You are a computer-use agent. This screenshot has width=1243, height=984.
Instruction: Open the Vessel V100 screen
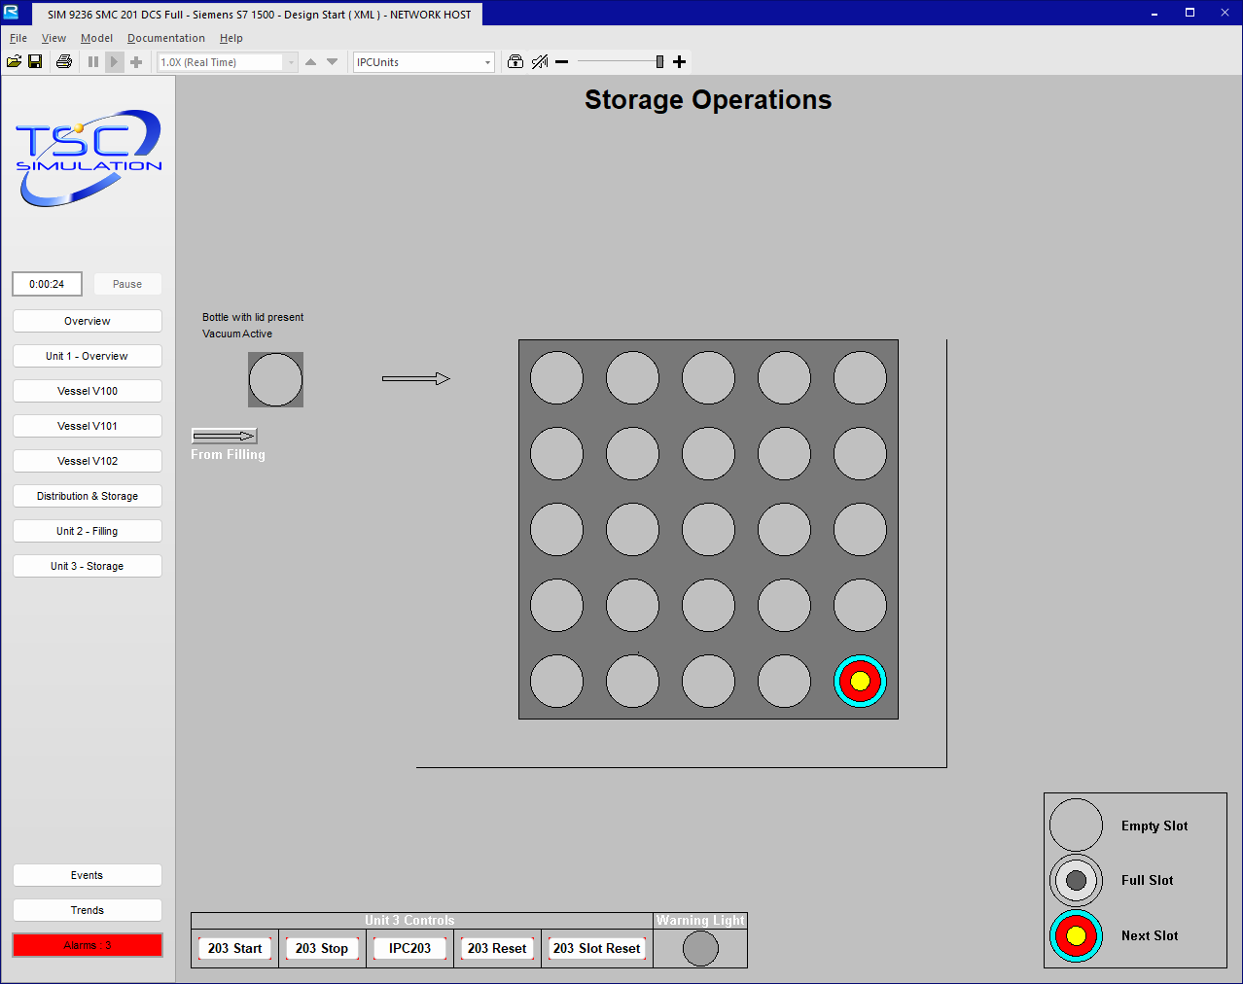tap(88, 391)
